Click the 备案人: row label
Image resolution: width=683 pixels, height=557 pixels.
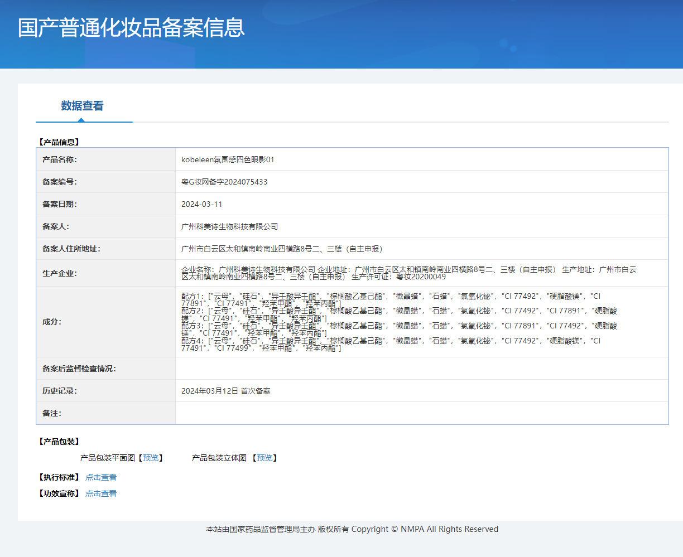[56, 226]
